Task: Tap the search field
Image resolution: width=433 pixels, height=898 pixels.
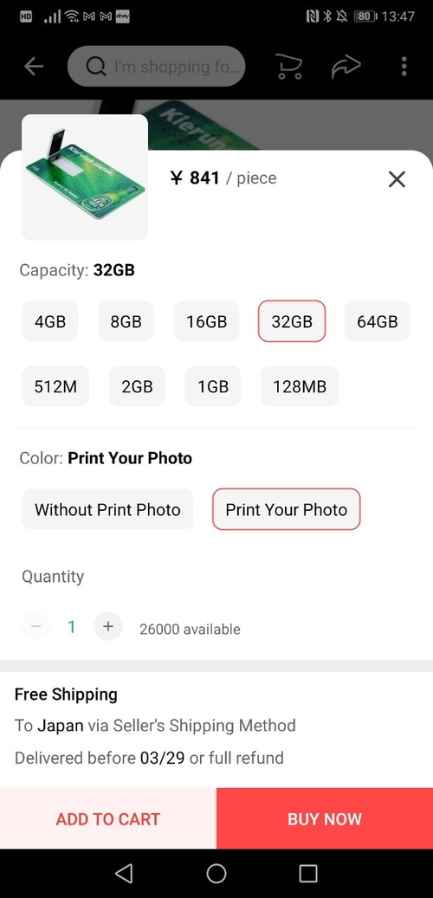Action: pos(157,67)
